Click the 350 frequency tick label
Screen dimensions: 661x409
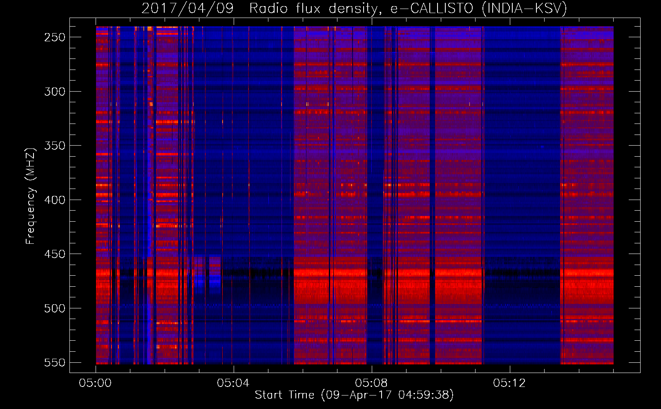[55, 146]
